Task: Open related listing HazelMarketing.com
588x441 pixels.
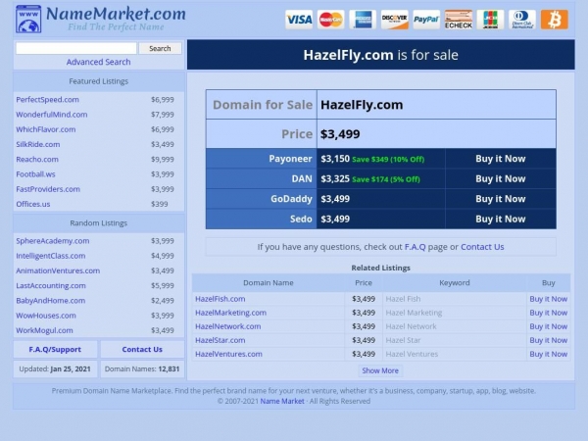Action: 230,313
